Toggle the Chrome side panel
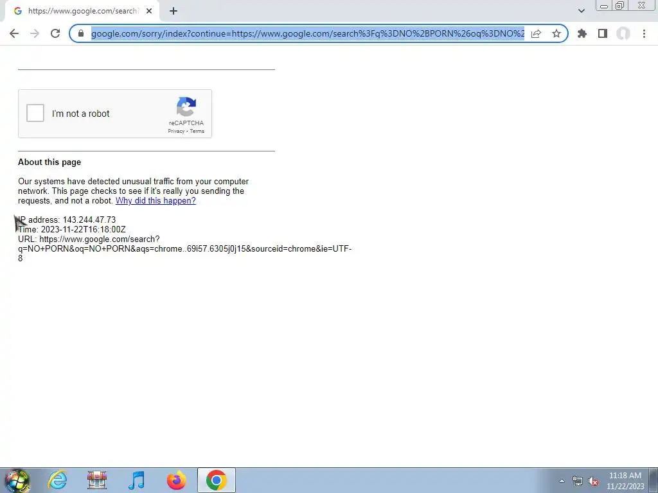658x493 pixels. pos(603,33)
